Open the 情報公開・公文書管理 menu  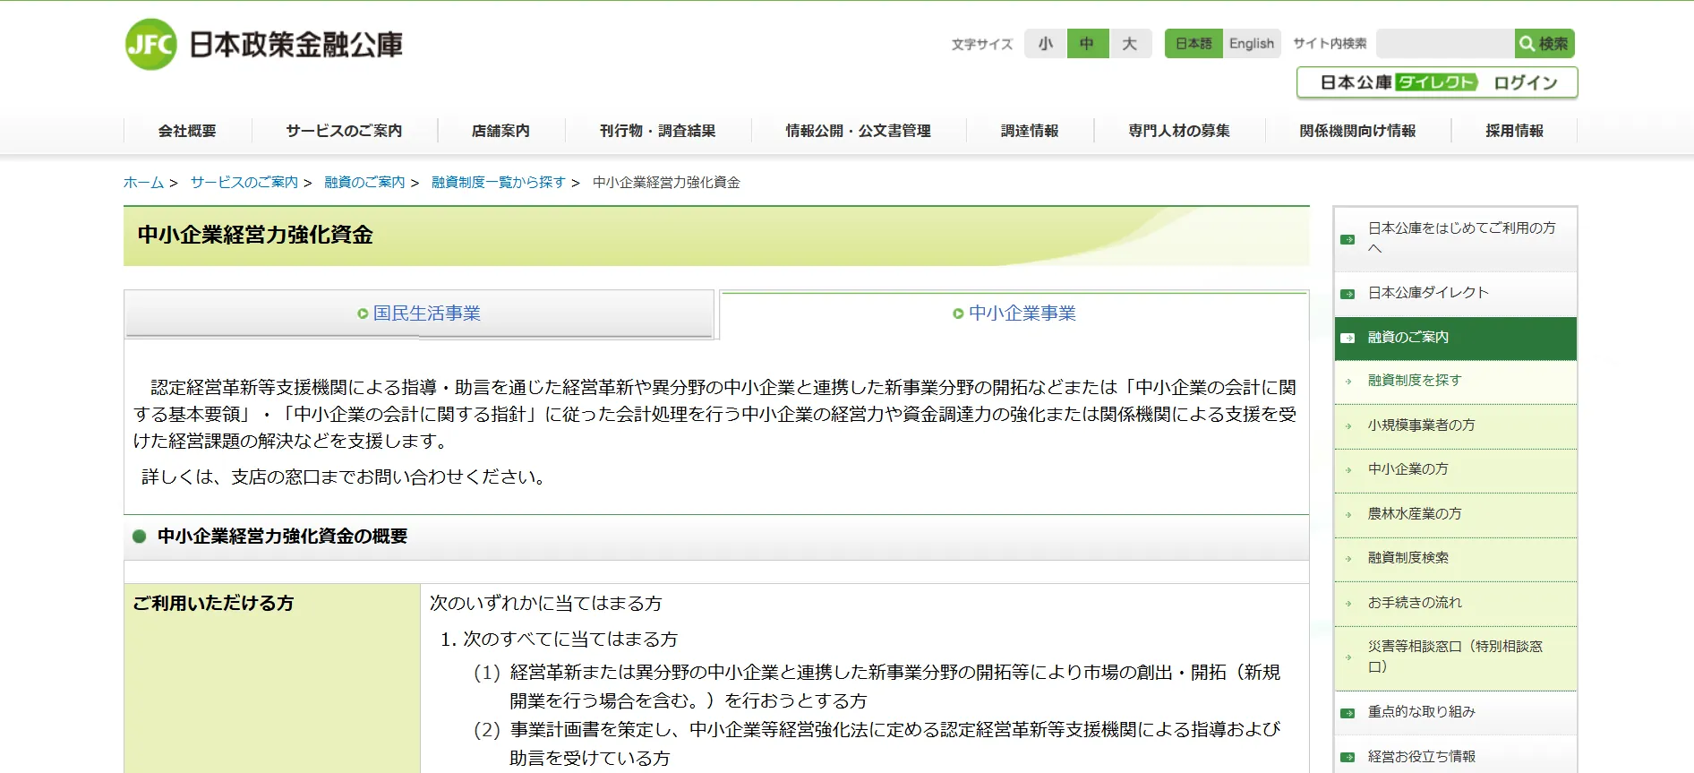pyautogui.click(x=859, y=131)
